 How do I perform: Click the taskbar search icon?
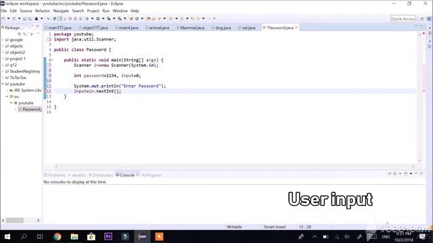[x=24, y=237]
